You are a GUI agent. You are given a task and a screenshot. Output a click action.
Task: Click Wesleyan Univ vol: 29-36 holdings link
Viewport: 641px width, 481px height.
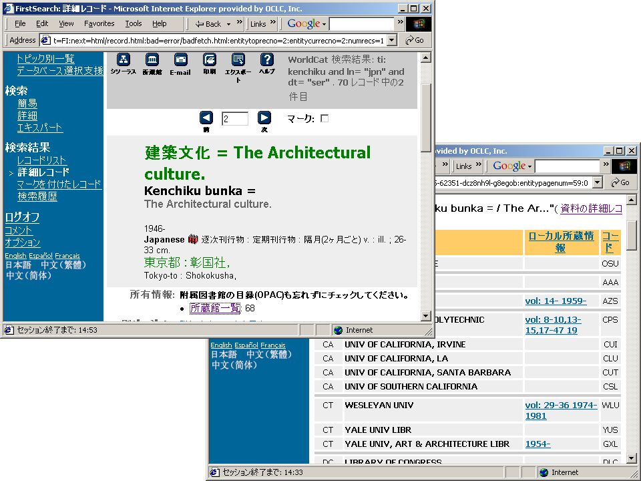pyautogui.click(x=561, y=410)
